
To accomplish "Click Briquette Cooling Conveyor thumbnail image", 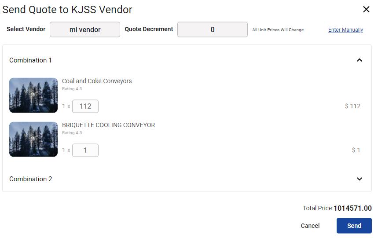I will (33, 139).
